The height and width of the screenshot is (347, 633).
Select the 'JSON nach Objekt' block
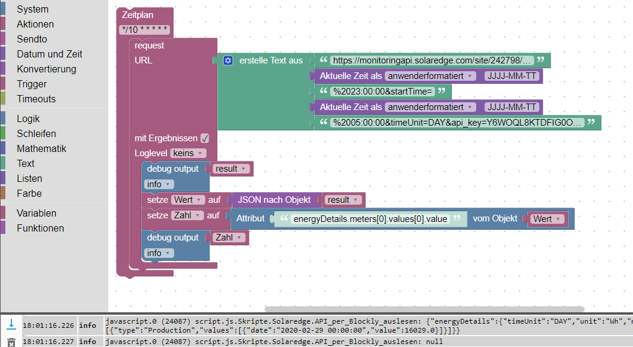pyautogui.click(x=274, y=200)
